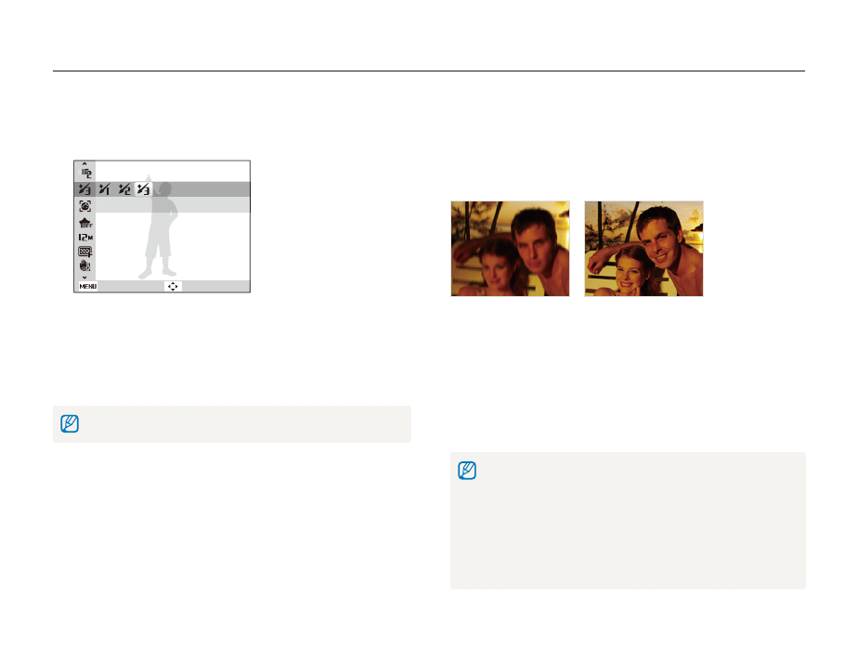Open the Face Retouch sidebar setting
Image resolution: width=858 pixels, height=647 pixels.
tap(84, 189)
